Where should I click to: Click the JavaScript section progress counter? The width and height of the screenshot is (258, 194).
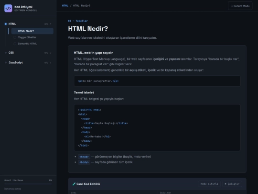click(46, 63)
